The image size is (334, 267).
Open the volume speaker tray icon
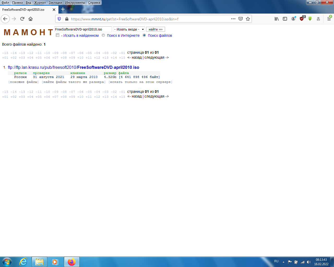[x=309, y=262]
